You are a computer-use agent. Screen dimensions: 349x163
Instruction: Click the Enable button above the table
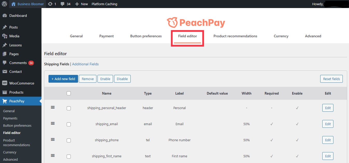(105, 79)
